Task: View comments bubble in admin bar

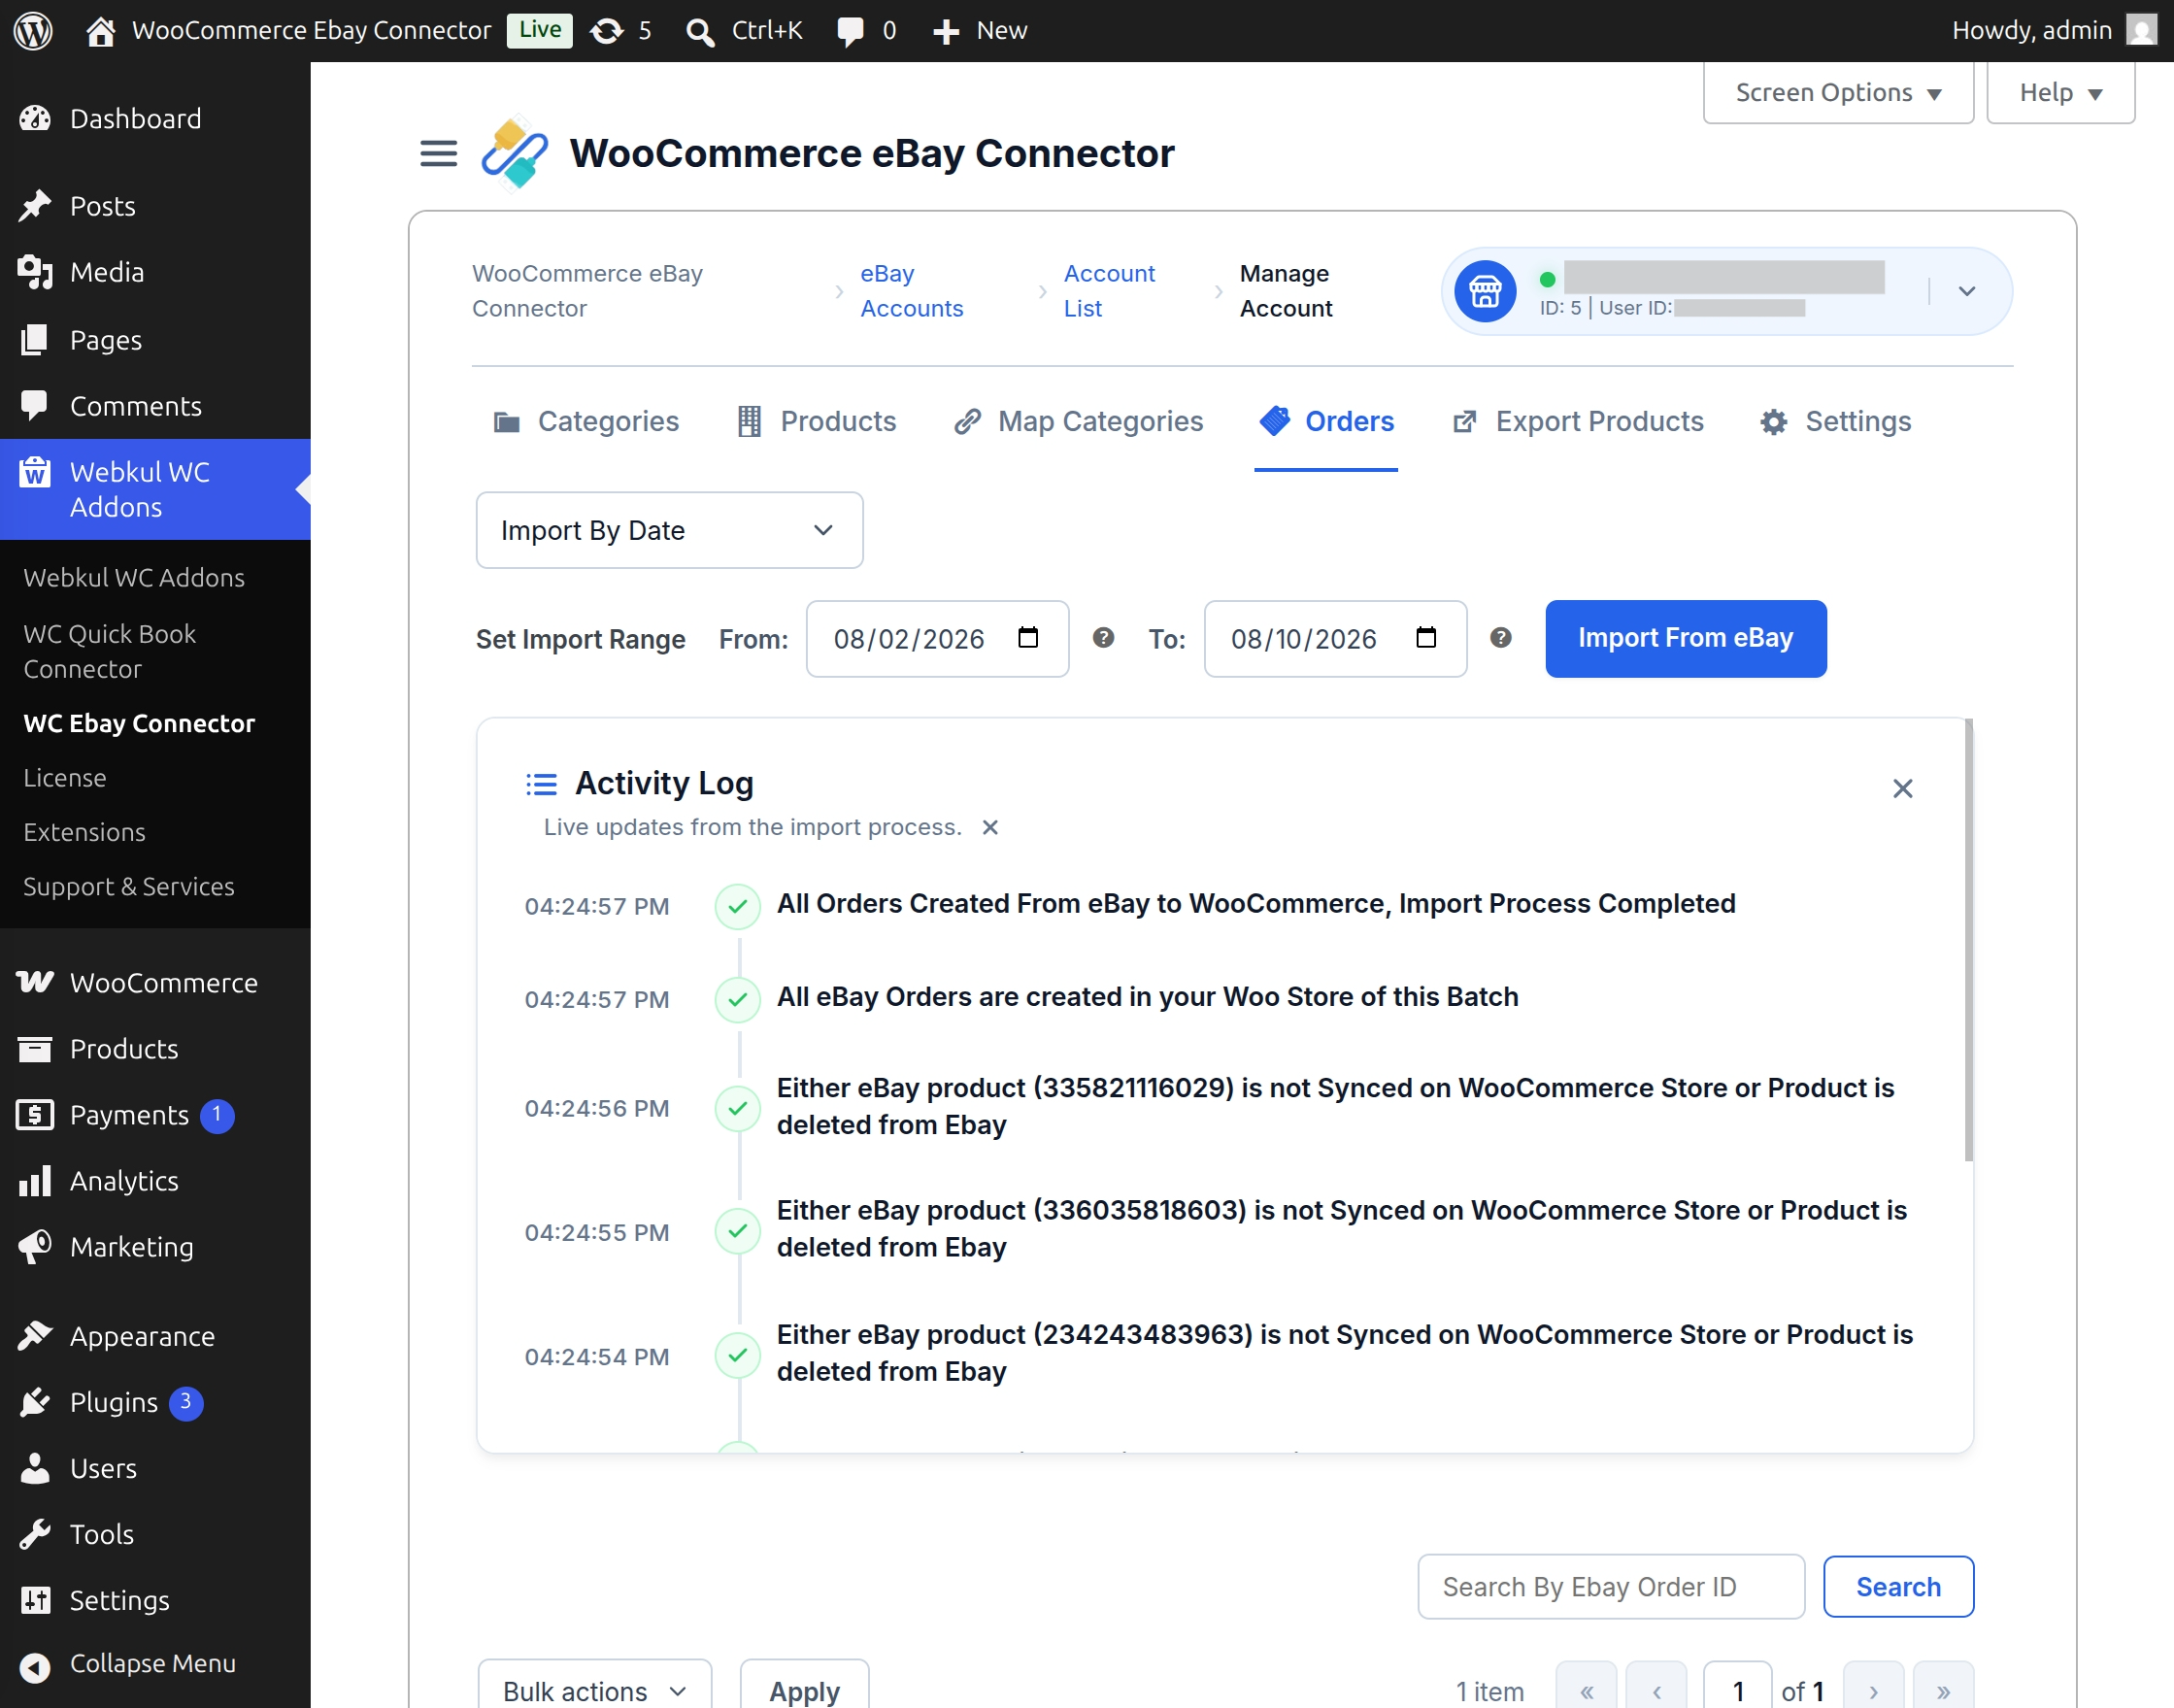Action: (850, 32)
